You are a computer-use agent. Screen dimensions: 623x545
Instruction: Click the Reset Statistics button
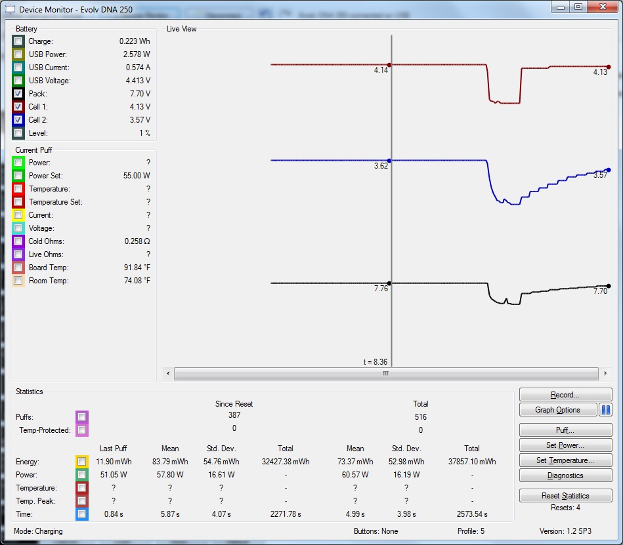(x=565, y=496)
